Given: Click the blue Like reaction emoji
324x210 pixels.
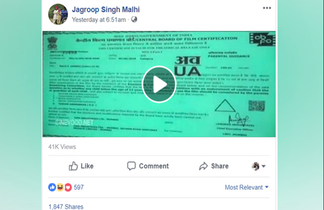Looking at the screenshot, I should (52, 187).
